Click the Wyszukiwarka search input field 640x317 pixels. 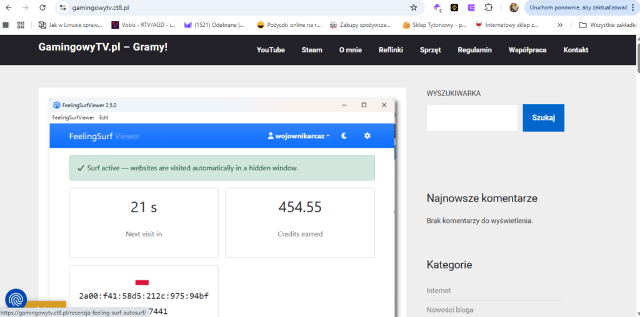click(472, 118)
